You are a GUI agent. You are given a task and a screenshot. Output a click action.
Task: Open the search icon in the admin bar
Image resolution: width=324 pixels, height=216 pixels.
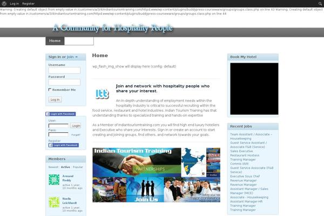pyautogui.click(x=320, y=4)
